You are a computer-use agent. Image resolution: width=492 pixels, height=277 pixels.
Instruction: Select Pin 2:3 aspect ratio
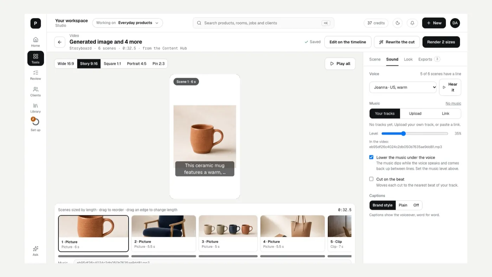tap(158, 64)
